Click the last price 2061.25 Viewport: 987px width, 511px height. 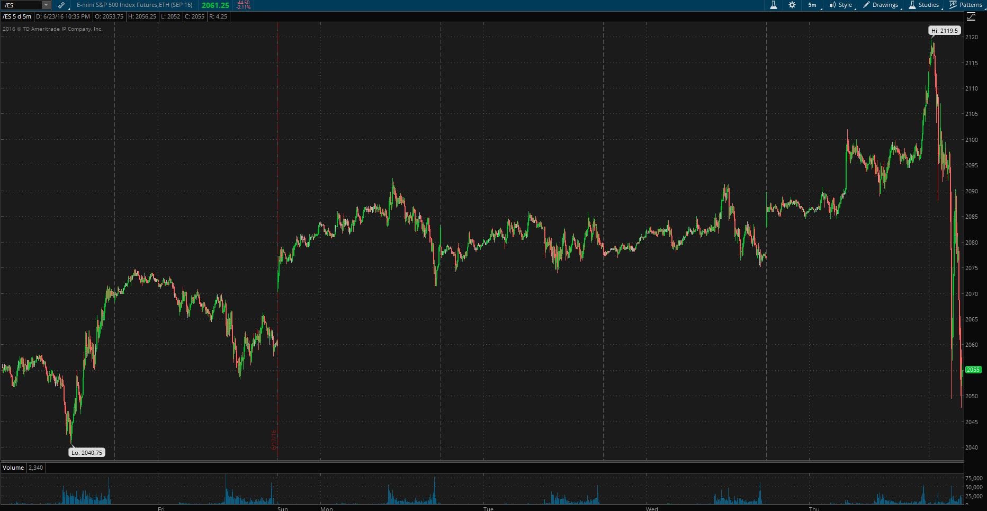coord(216,5)
